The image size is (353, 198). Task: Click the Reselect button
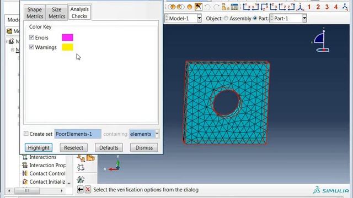click(x=73, y=148)
